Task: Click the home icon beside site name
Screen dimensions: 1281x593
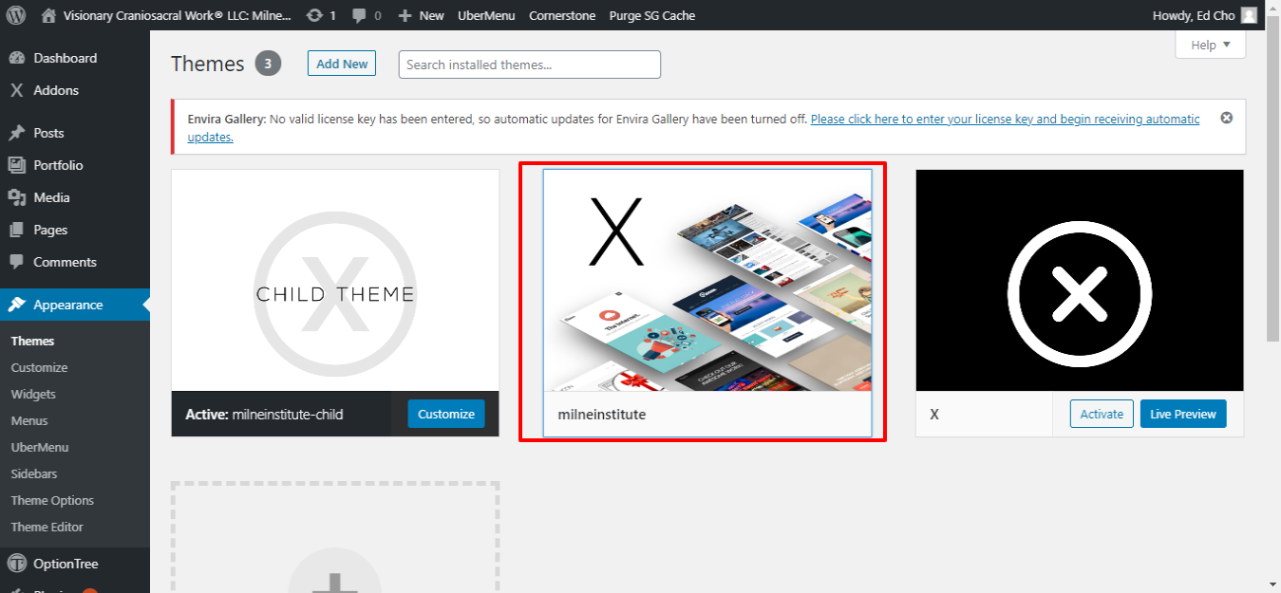Action: 48,15
